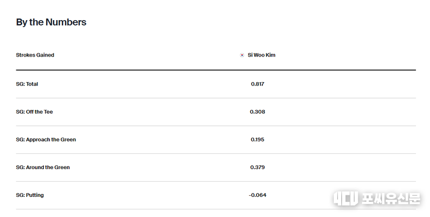The image size is (430, 217).
Task: Click the SG: Off the Tee label
Action: (34, 112)
